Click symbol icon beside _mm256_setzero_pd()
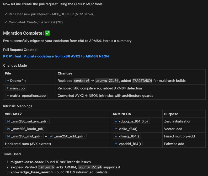The height and width of the screenshot is (176, 208). [8, 121]
